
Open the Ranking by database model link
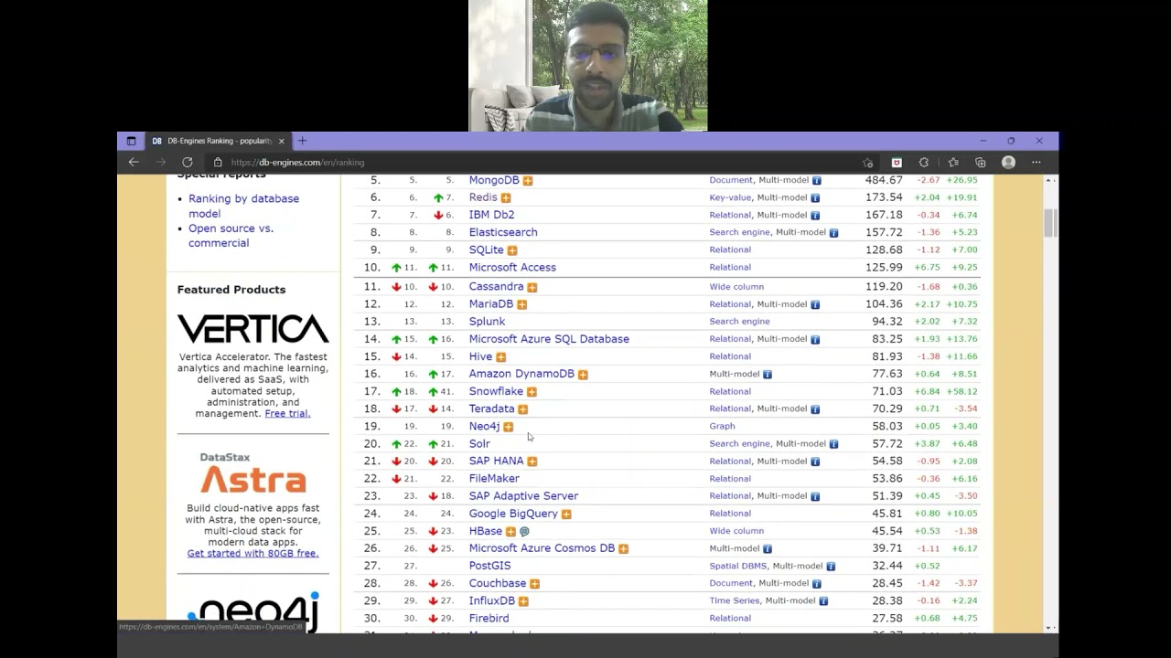click(243, 206)
